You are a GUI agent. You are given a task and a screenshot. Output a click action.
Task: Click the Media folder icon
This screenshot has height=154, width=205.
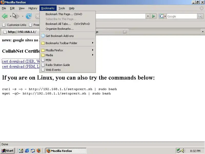[43, 55]
